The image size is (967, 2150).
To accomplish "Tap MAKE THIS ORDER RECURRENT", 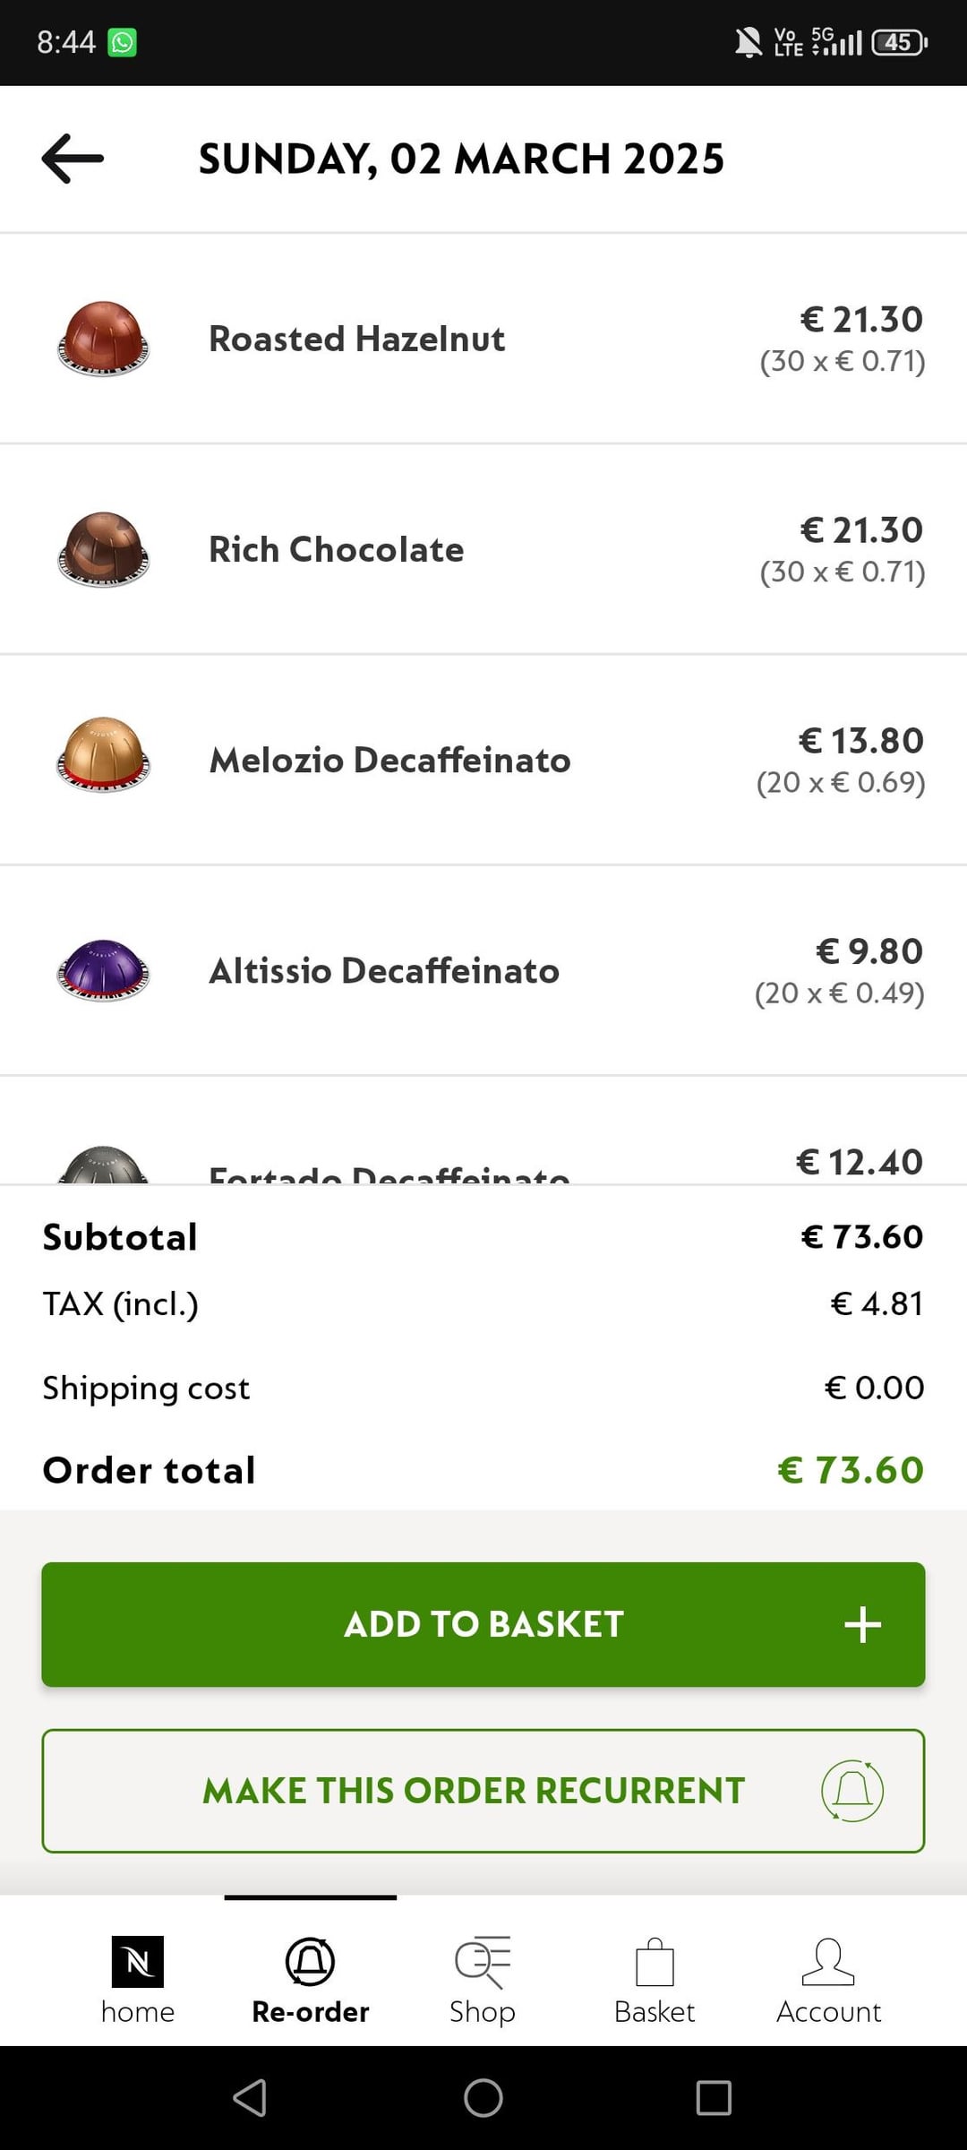I will pos(473,1791).
